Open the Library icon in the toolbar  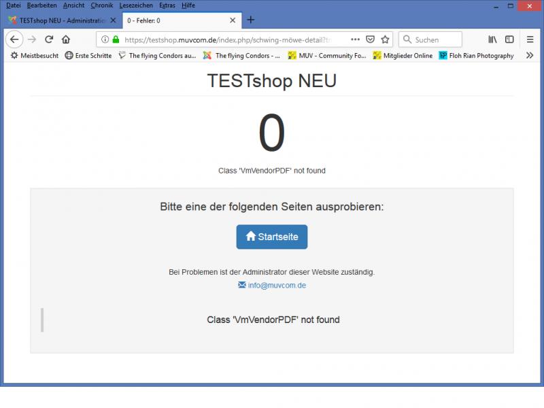pyautogui.click(x=493, y=39)
